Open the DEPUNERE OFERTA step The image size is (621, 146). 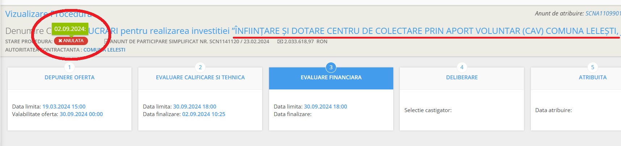click(70, 78)
